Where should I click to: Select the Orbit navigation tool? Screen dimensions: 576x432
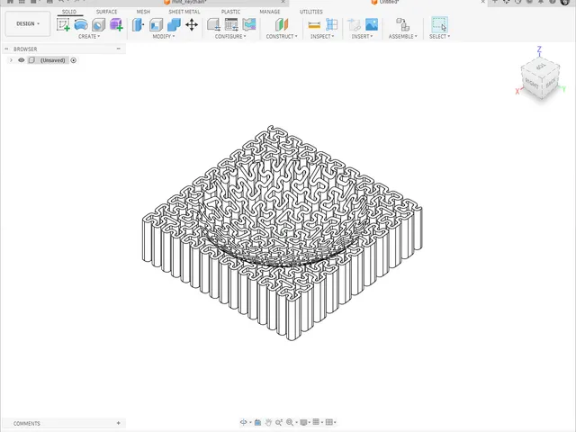click(x=243, y=422)
